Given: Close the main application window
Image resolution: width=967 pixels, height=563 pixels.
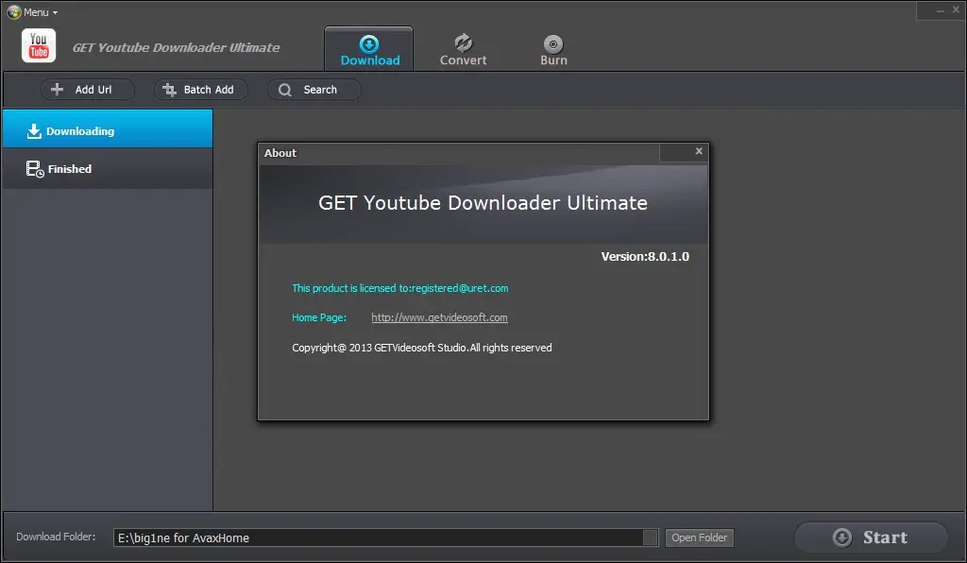Looking at the screenshot, I should coord(956,9).
